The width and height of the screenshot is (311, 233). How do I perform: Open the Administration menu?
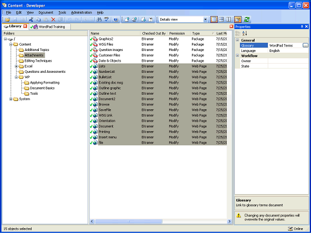(x=82, y=13)
